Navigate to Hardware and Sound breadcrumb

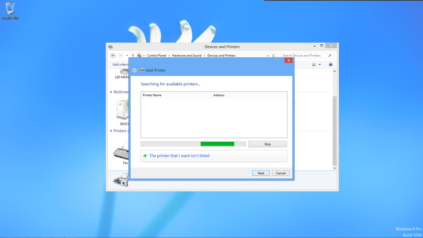pos(187,55)
